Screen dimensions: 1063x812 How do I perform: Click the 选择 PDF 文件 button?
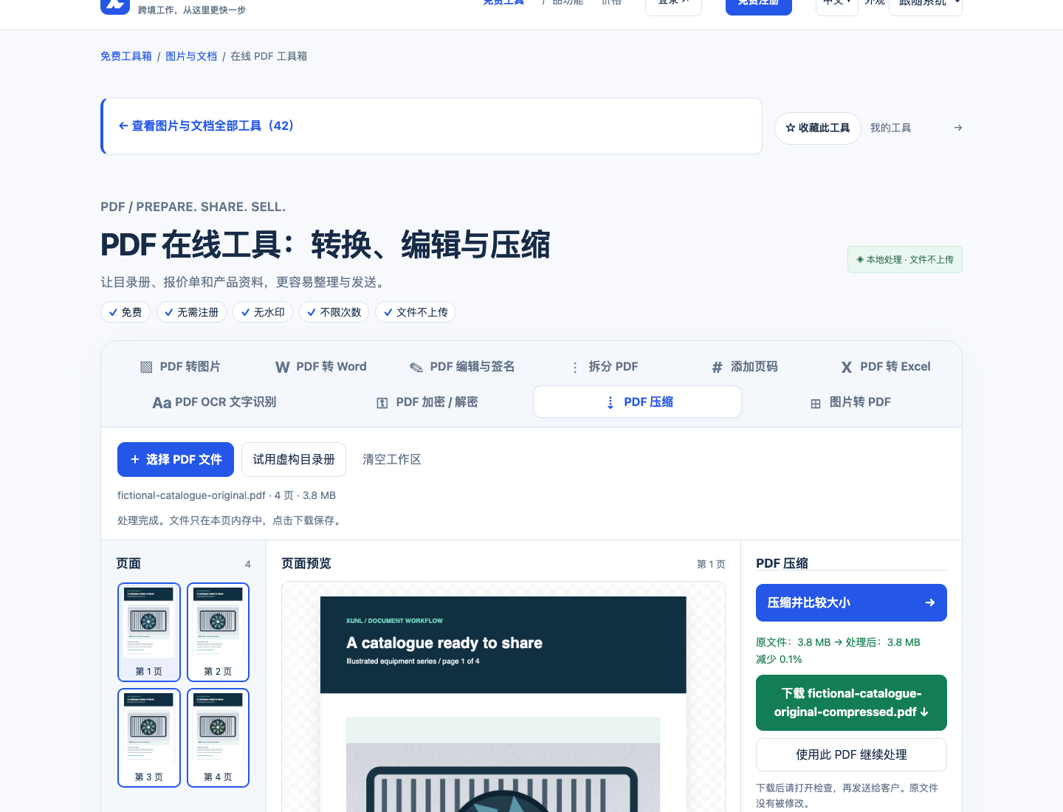click(x=176, y=459)
